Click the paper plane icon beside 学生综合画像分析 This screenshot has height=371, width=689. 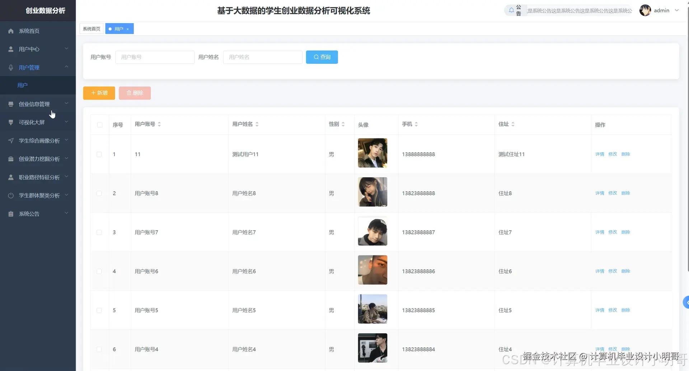pos(11,141)
